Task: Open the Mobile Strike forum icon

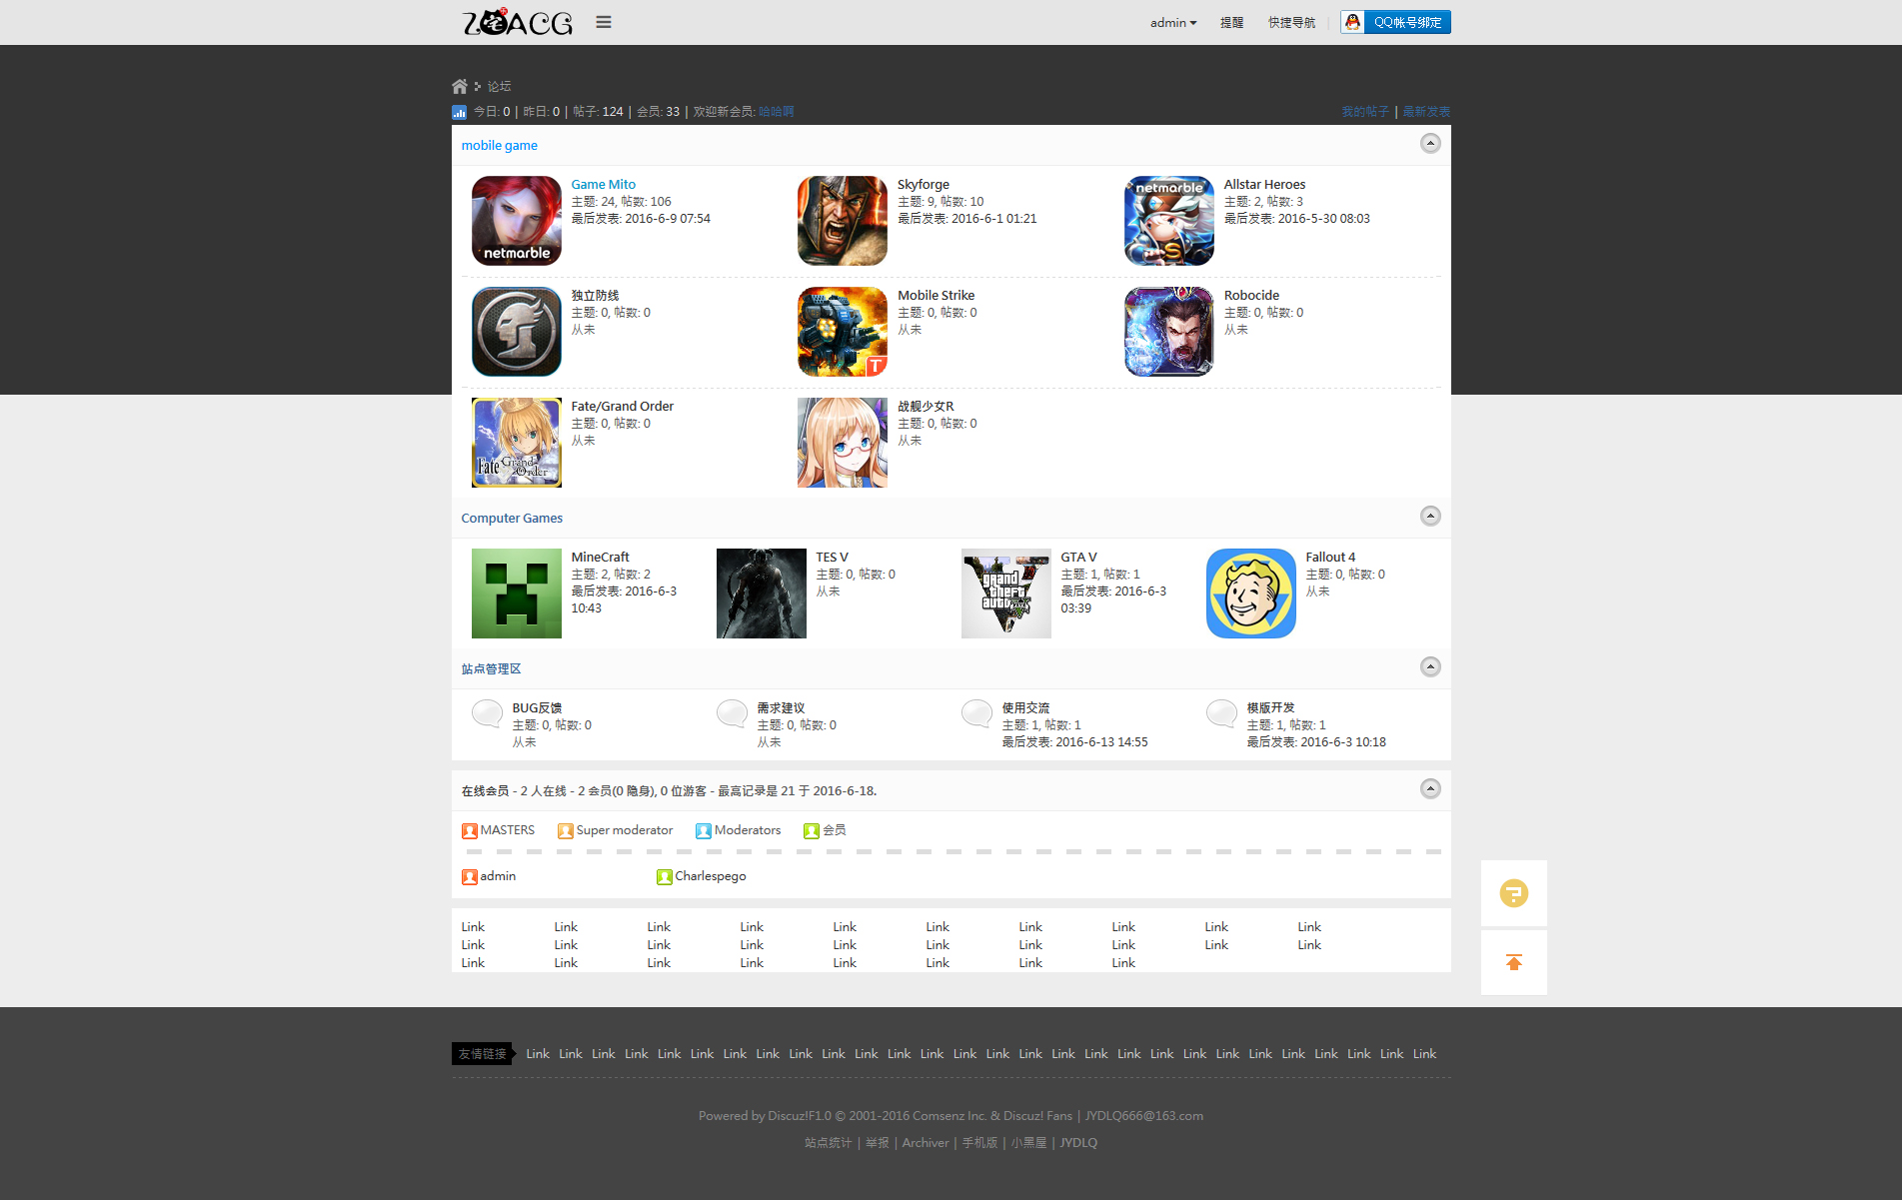Action: [x=843, y=332]
